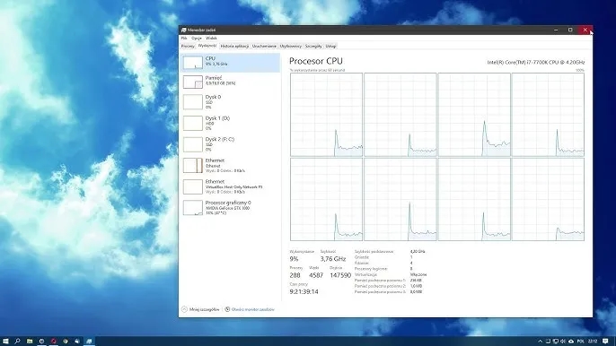Show hidden system tray icons

click(541, 342)
